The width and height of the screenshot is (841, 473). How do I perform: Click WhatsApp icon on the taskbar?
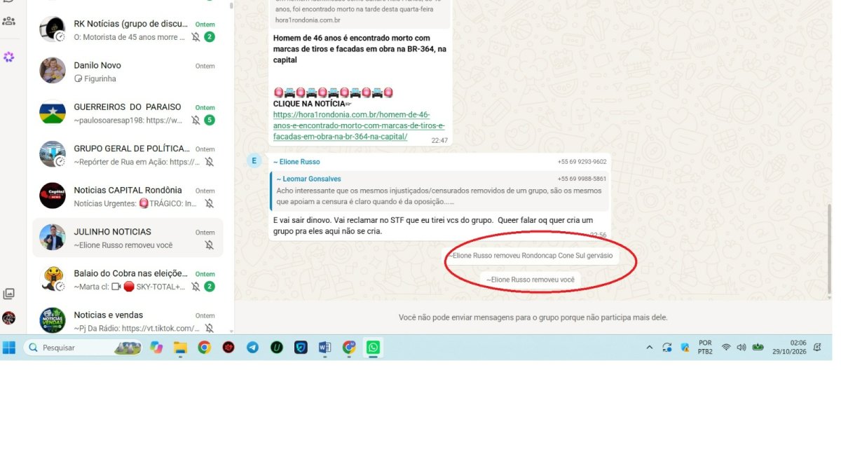coord(373,348)
